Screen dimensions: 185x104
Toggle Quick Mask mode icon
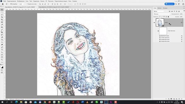(x=2, y=70)
